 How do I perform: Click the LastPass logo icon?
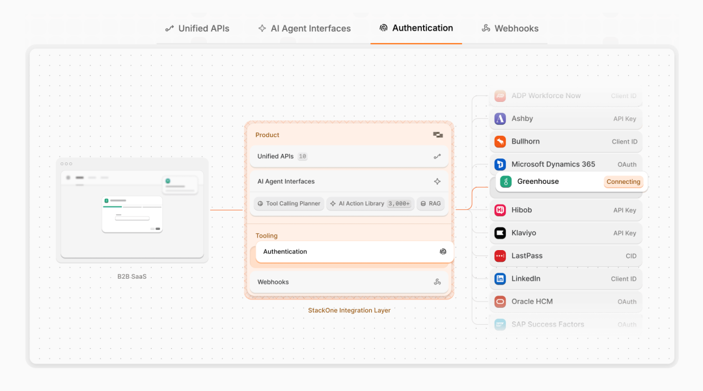pyautogui.click(x=500, y=256)
